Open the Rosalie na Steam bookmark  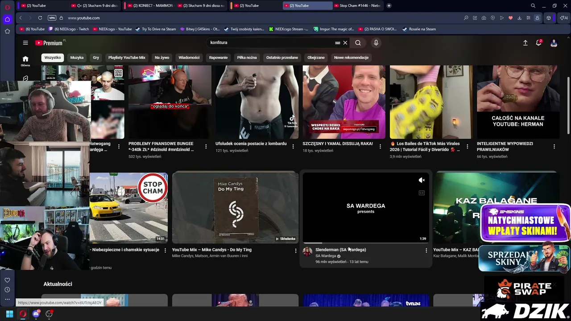pos(419,29)
